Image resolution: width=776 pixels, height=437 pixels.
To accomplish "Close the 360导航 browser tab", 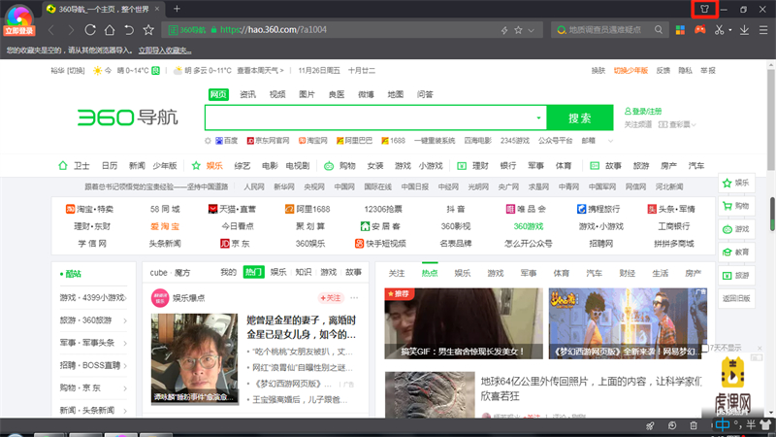I will [157, 9].
